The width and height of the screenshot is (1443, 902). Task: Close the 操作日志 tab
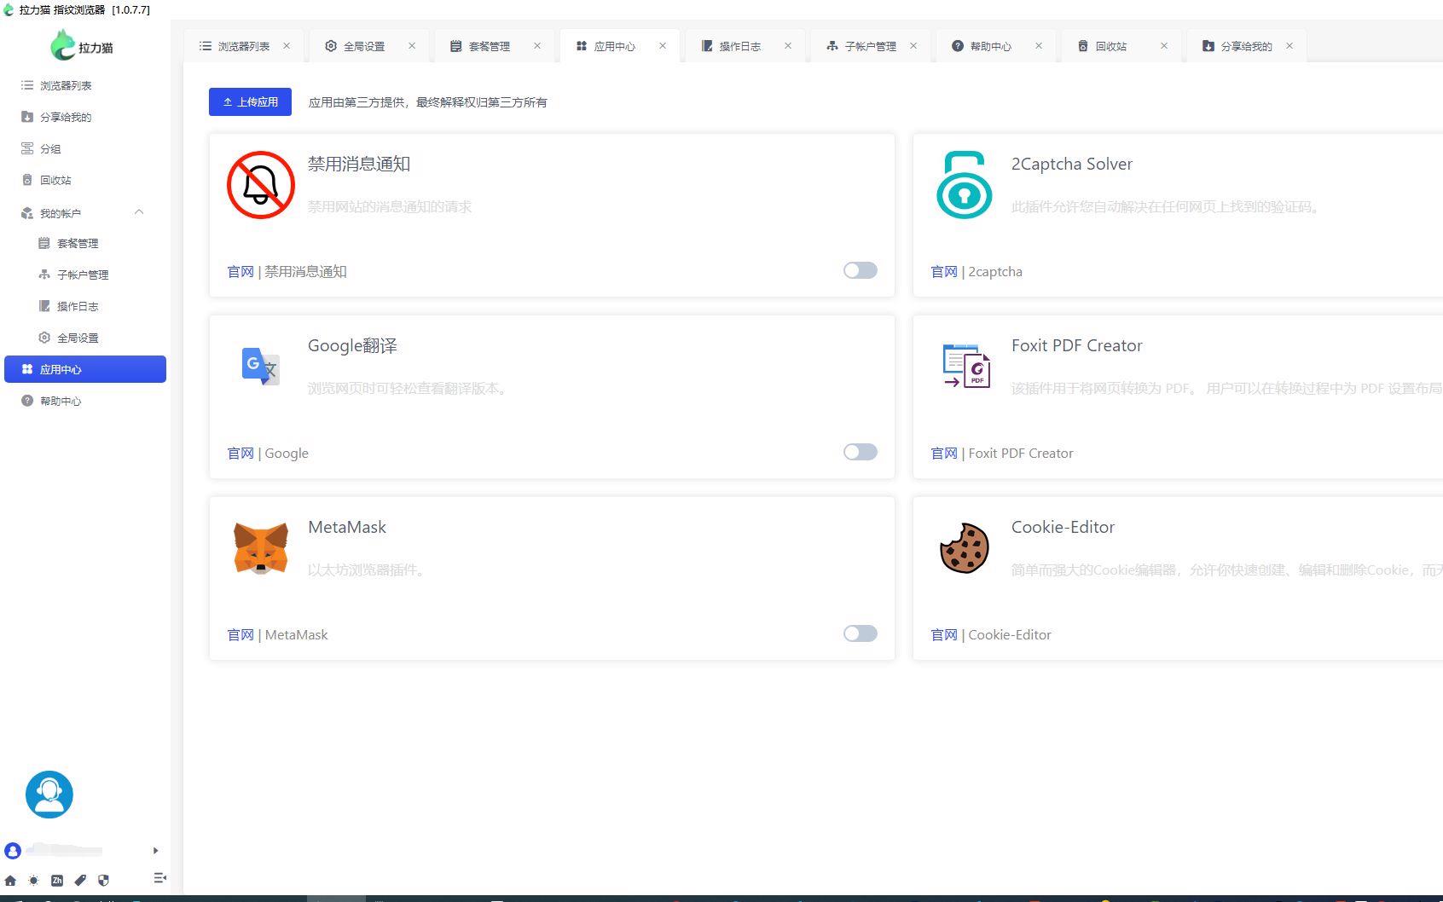click(x=788, y=46)
